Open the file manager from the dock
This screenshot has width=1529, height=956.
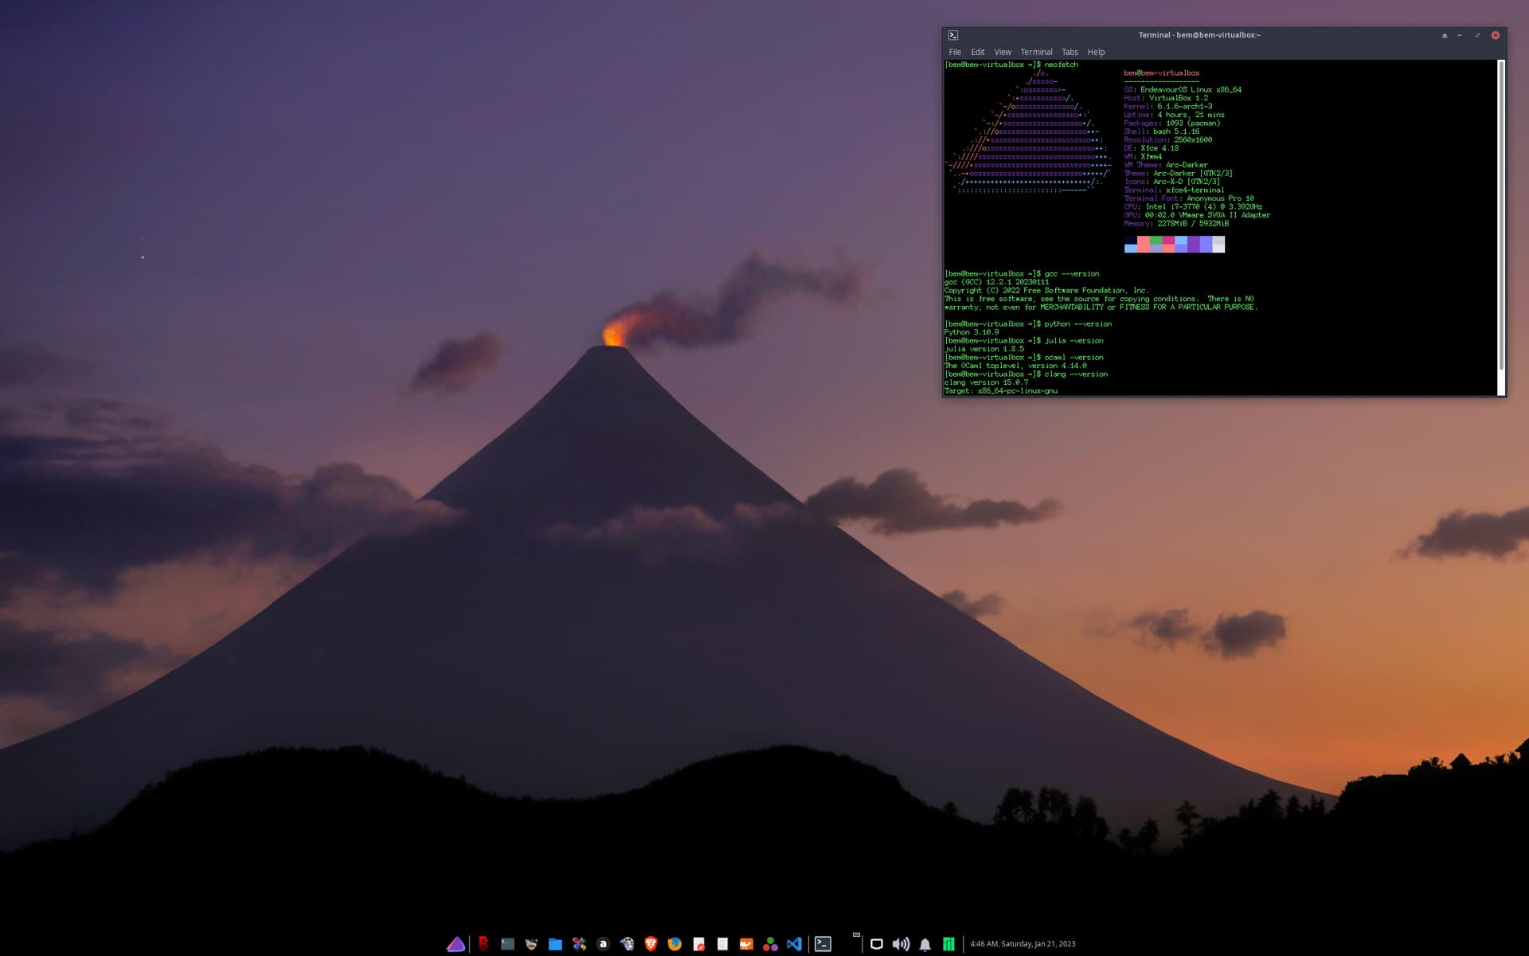point(553,943)
